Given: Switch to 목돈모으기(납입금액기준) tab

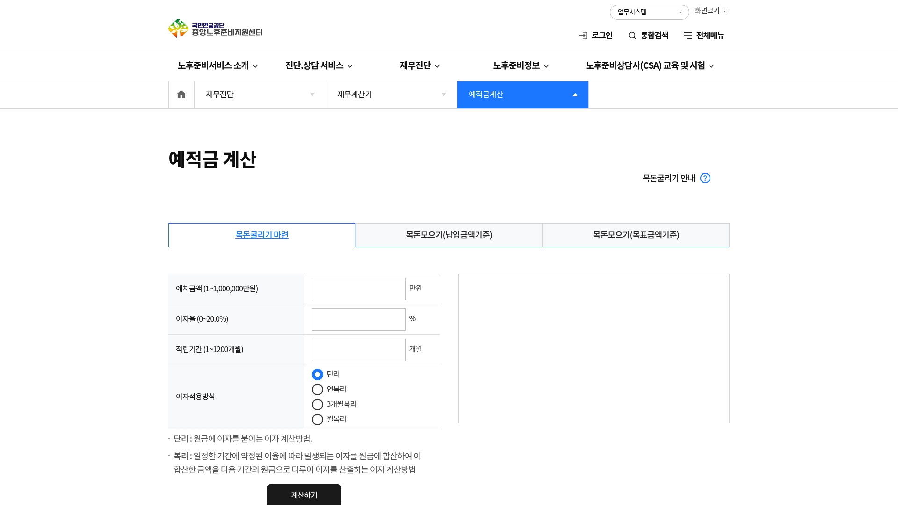Looking at the screenshot, I should (x=449, y=235).
